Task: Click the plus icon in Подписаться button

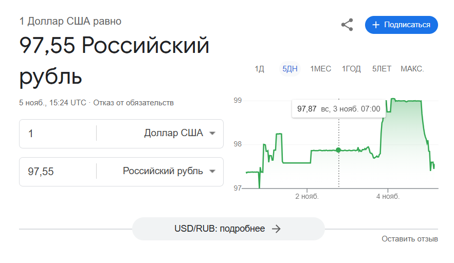Action: [x=375, y=25]
